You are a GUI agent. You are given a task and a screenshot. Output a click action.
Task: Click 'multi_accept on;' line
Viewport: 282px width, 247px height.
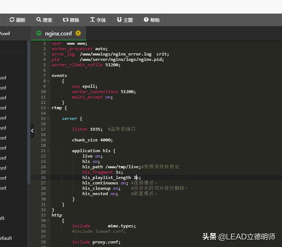[x=93, y=97]
